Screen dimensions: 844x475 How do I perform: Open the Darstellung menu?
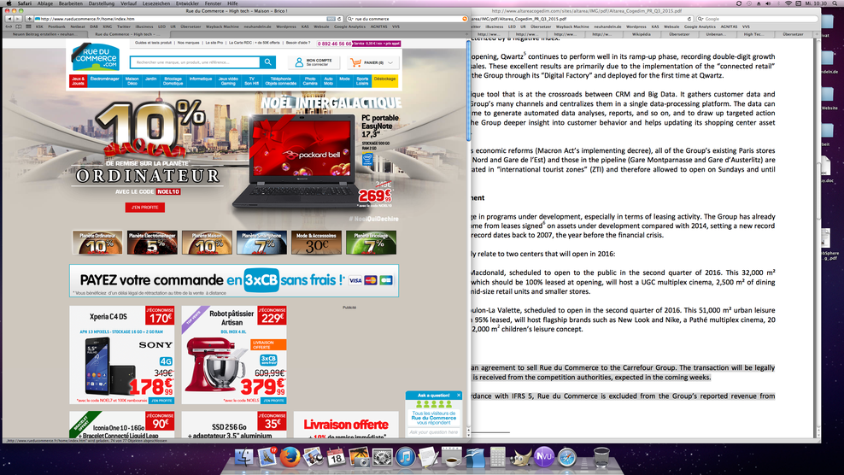101,3
